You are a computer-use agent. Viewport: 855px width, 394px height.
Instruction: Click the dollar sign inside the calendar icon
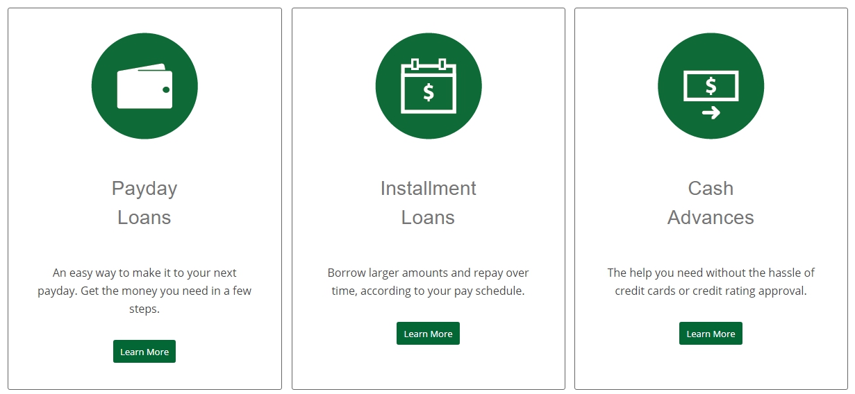(x=429, y=92)
